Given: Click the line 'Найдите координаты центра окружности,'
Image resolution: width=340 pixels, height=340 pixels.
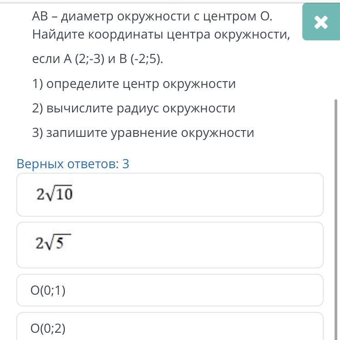Looking at the screenshot, I should (x=161, y=34).
